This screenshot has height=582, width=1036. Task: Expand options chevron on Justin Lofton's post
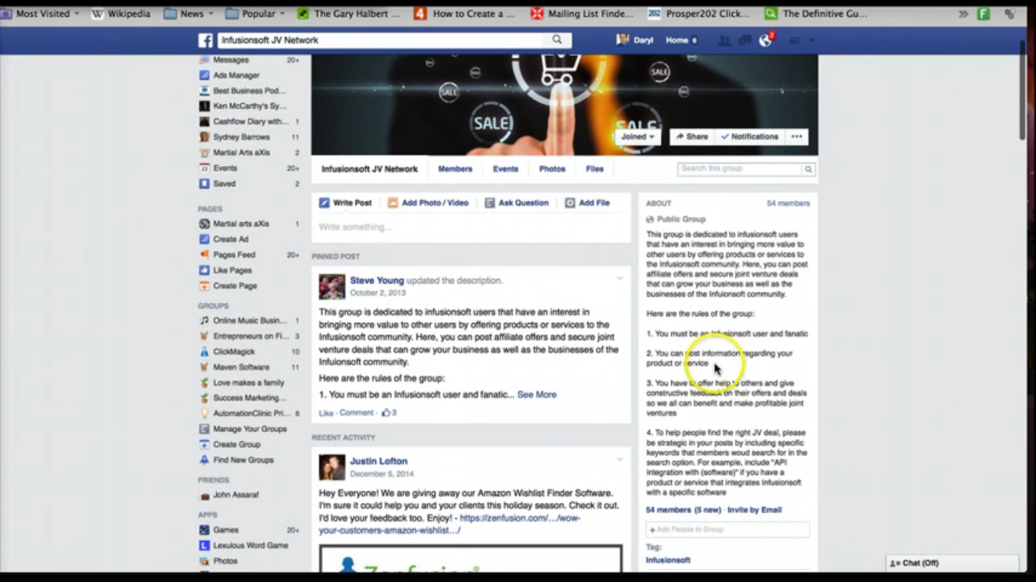pyautogui.click(x=620, y=459)
